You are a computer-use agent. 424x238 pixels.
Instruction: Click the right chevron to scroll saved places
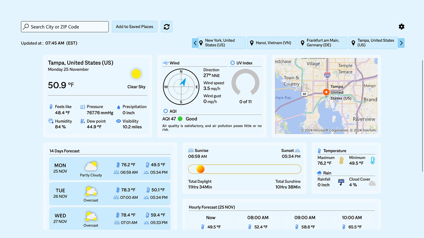pos(401,43)
